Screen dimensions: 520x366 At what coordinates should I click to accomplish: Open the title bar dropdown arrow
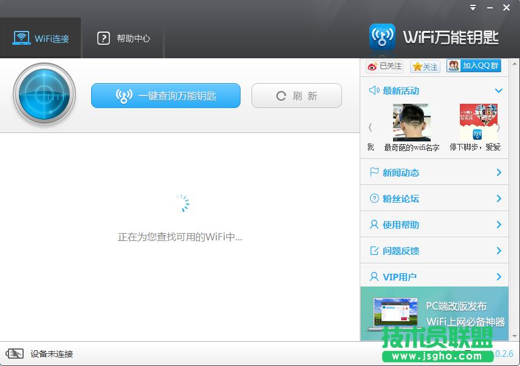[473, 7]
